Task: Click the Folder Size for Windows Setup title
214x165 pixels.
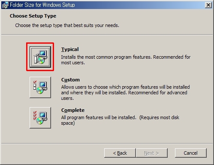Action: click(42, 5)
